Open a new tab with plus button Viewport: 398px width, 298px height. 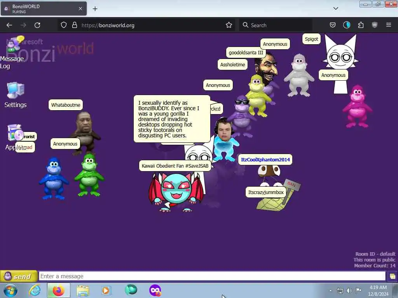[95, 9]
